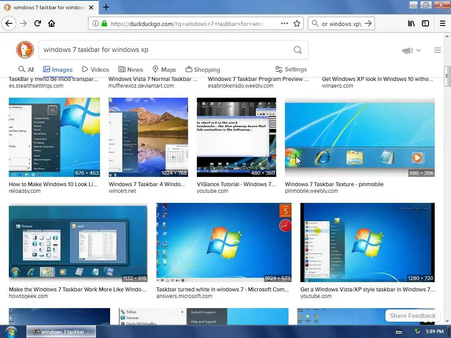Image resolution: width=451 pixels, height=338 pixels.
Task: Open the DuckDuckGo side menu
Action: 437,50
